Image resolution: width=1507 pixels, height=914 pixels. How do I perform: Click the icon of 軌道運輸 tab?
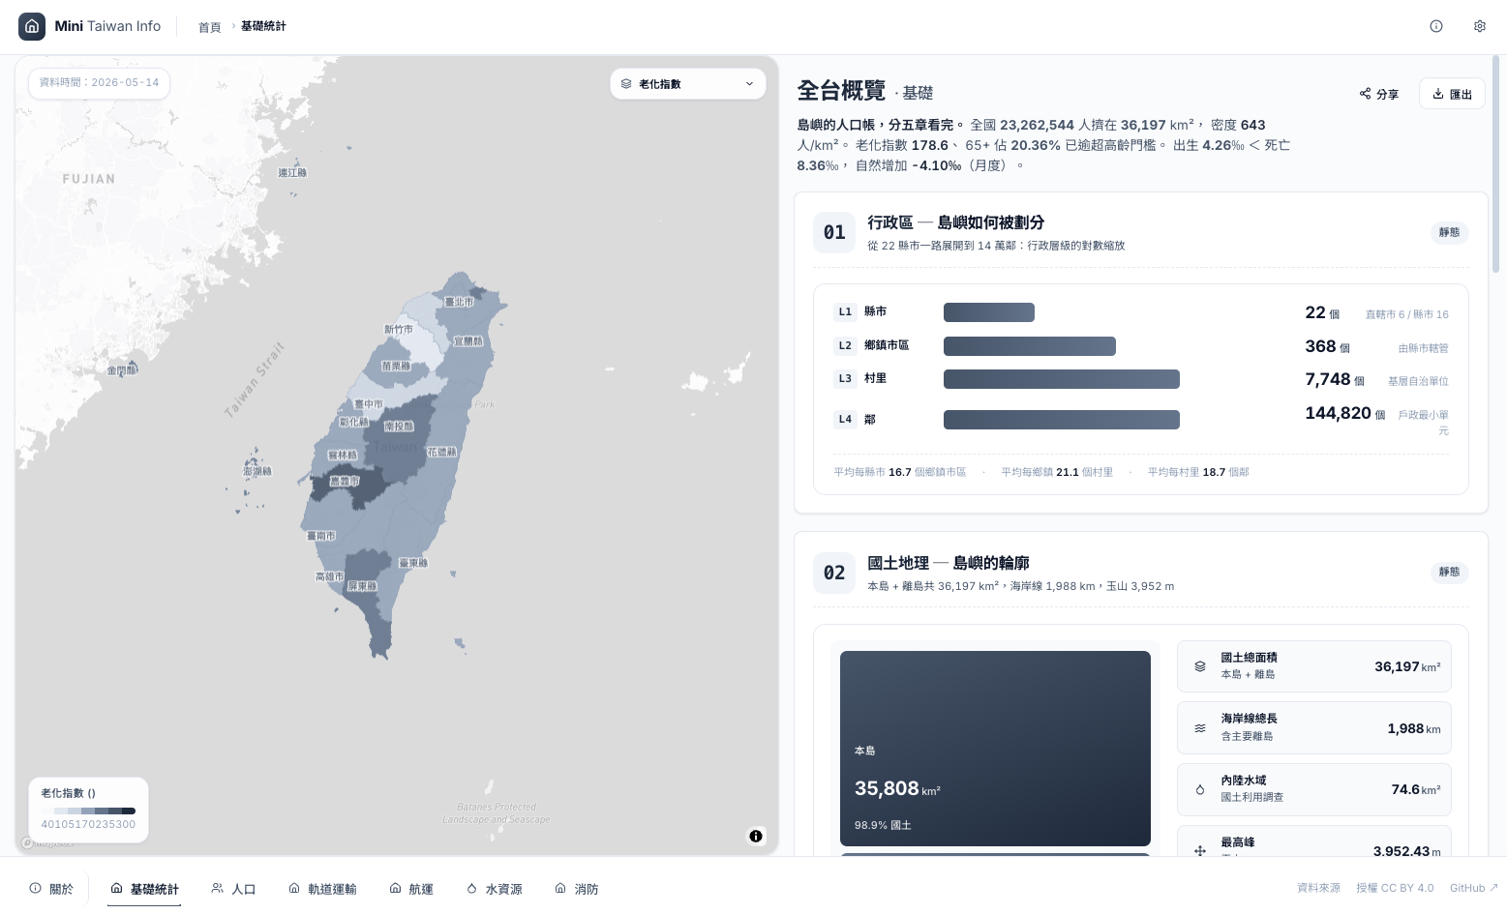click(x=294, y=888)
